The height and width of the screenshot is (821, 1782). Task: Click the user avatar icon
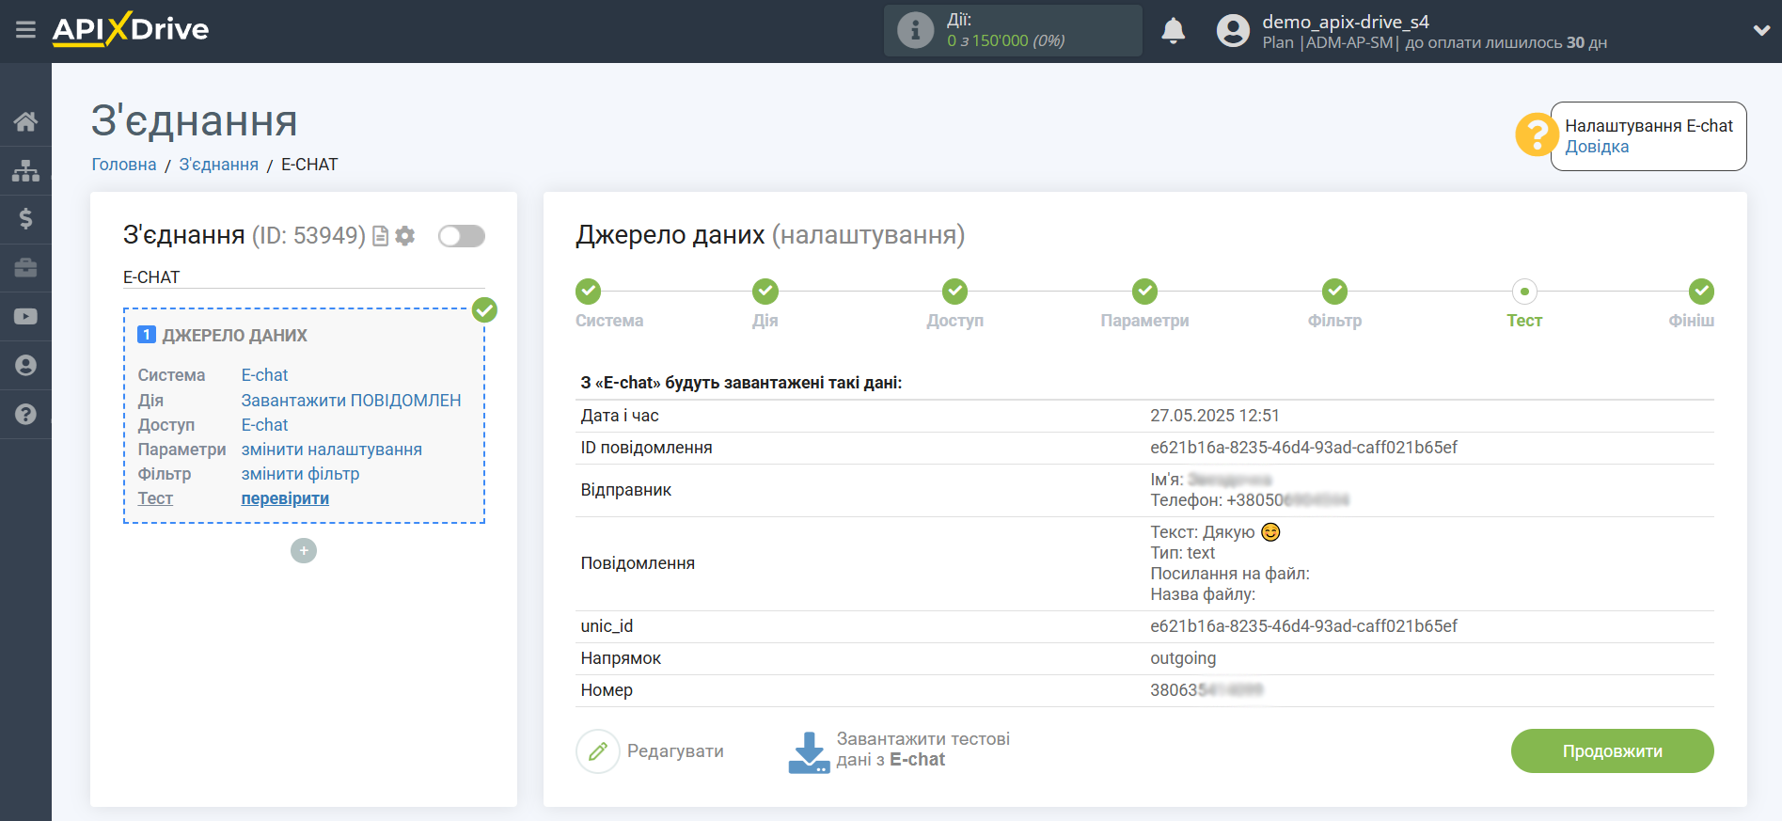(1233, 31)
